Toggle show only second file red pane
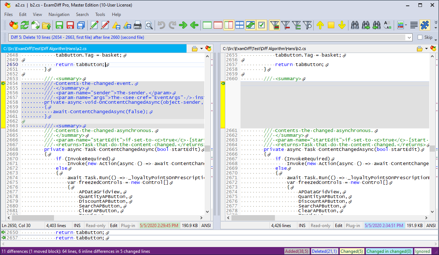Image resolution: width=439 pixels, height=255 pixels. [x=218, y=25]
